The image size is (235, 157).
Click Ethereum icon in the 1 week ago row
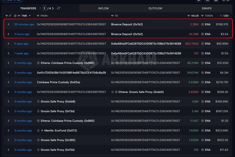click(9, 53)
